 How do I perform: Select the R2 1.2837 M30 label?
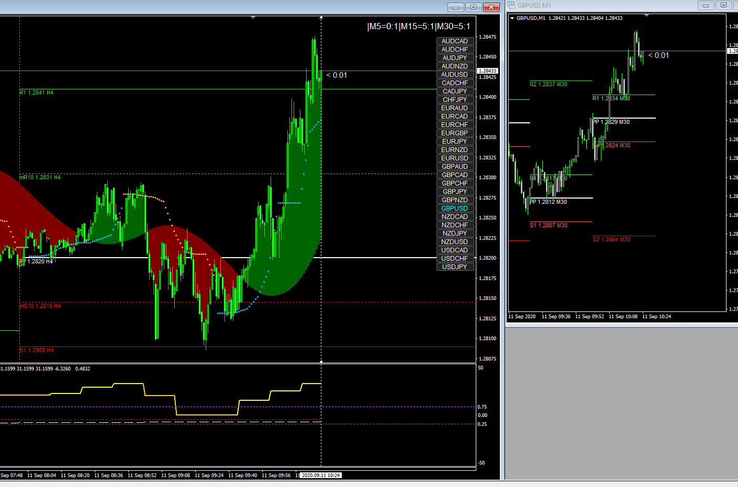[x=549, y=84]
